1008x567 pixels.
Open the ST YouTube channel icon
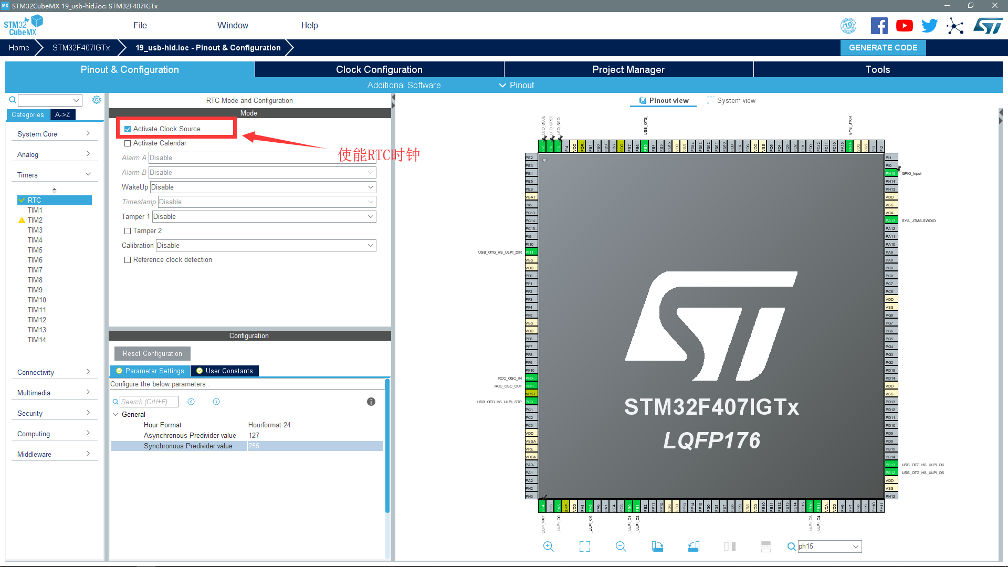coord(904,26)
